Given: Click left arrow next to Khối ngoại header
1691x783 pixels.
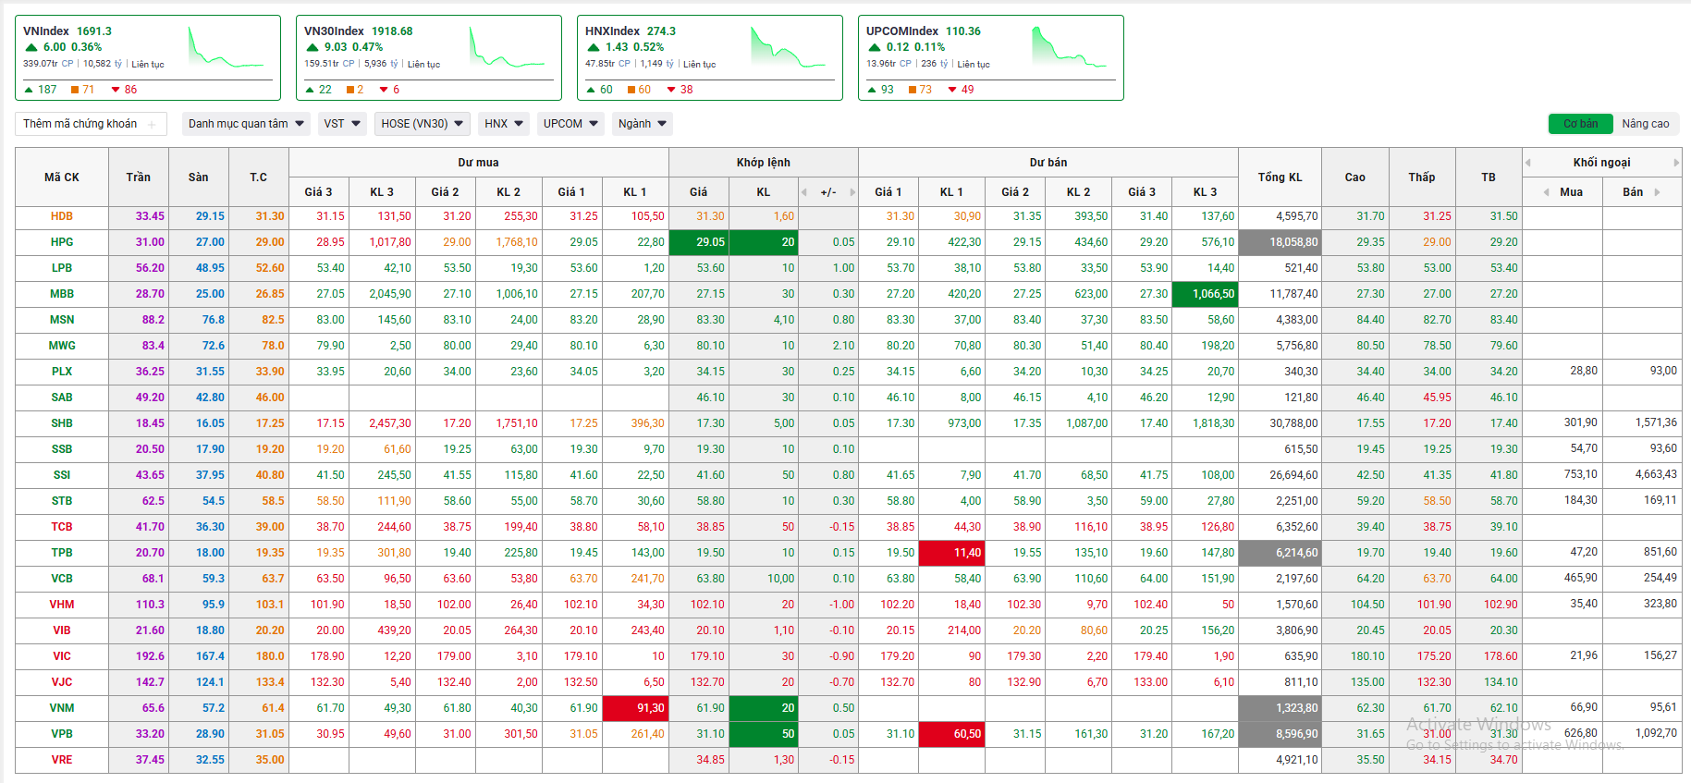Looking at the screenshot, I should coord(1527,163).
